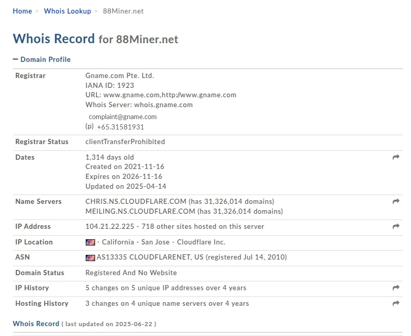Open the Whois Lookup breadcrumb

68,11
